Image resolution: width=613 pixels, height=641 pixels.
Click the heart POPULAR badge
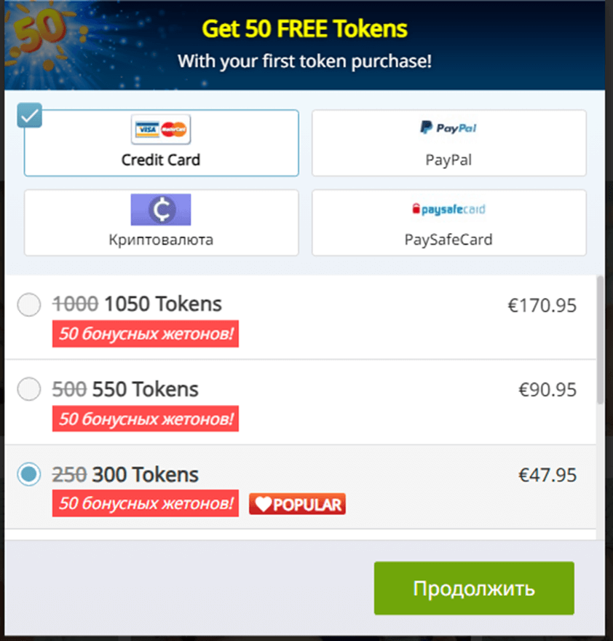click(x=297, y=503)
